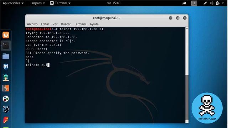Click the 'pass' line in terminal
Viewport: 228px width, 128px height.
click(x=29, y=57)
